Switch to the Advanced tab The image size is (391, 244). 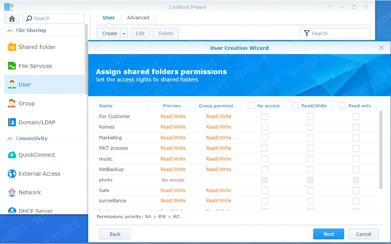coord(138,18)
